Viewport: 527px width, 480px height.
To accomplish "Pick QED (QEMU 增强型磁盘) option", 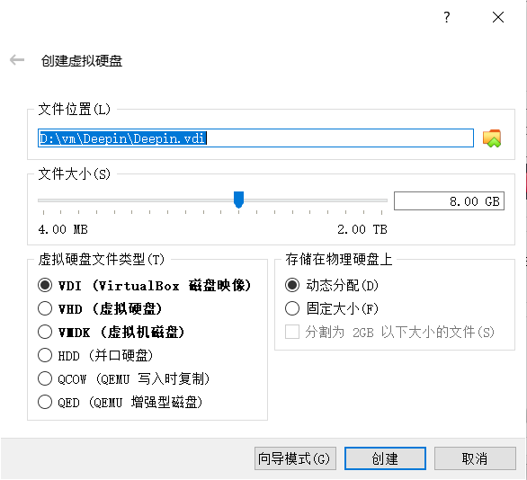I will pyautogui.click(x=45, y=402).
